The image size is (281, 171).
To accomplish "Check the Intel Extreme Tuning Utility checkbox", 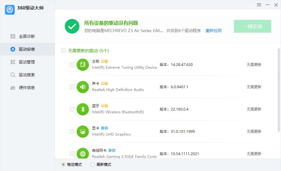I will pyautogui.click(x=72, y=64).
